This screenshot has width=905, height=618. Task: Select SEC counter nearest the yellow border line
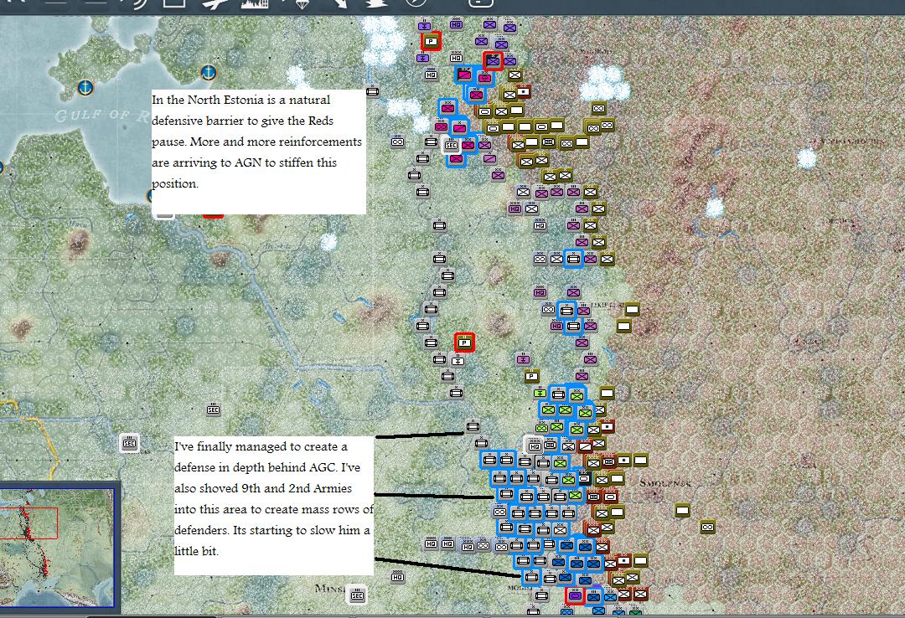[129, 443]
